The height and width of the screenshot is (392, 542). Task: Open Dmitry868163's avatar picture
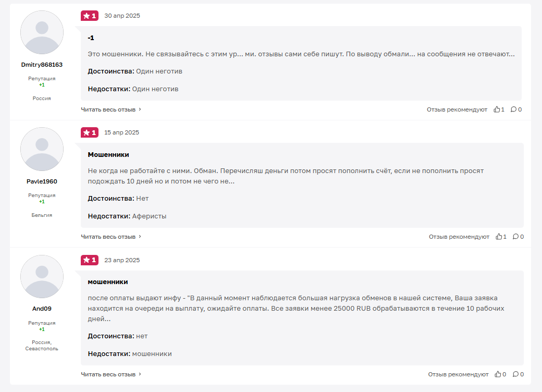pyautogui.click(x=42, y=32)
